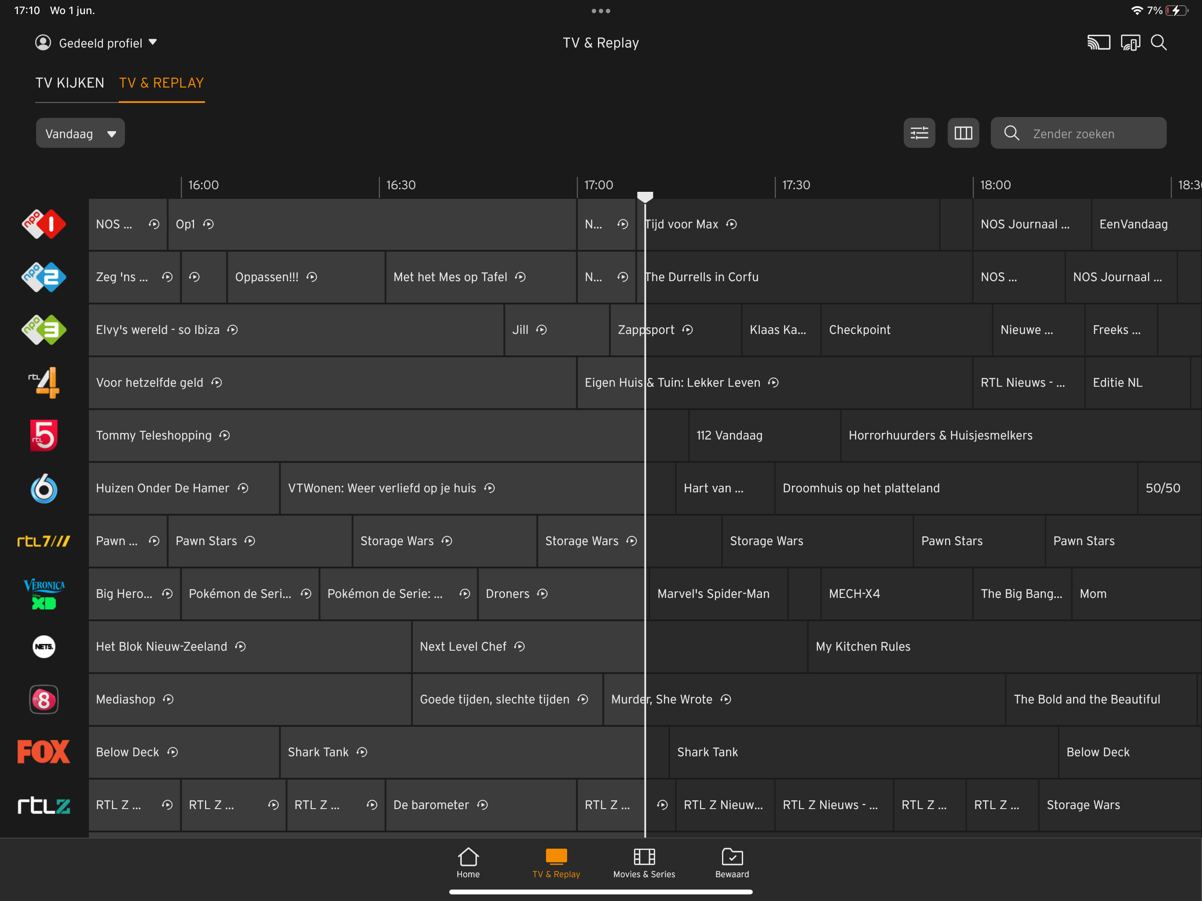Open the RTL Z channel logo
This screenshot has width=1202, height=901.
tap(44, 805)
